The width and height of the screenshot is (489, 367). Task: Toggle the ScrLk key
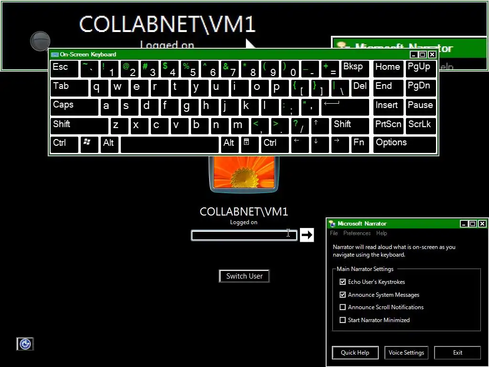pos(421,126)
